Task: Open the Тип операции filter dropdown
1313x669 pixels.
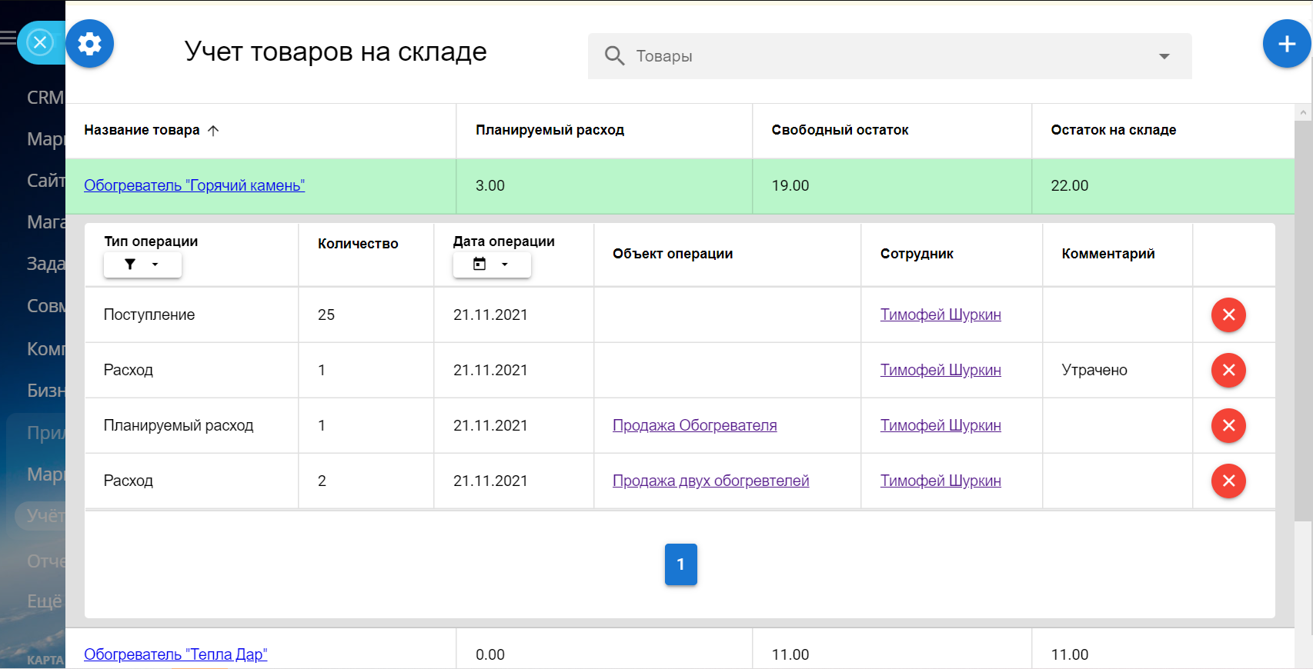Action: pyautogui.click(x=142, y=265)
